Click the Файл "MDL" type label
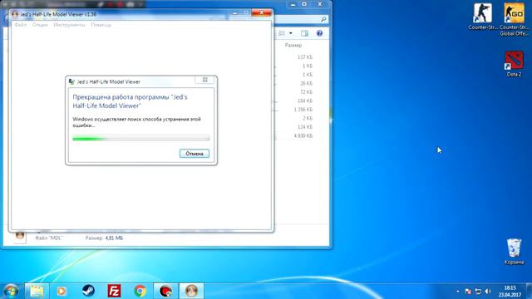The width and height of the screenshot is (532, 299). tap(49, 238)
